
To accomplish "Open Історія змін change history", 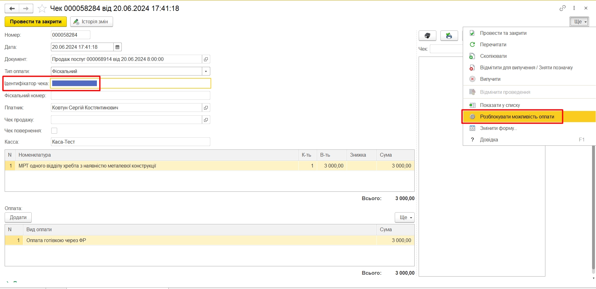I will (x=91, y=22).
